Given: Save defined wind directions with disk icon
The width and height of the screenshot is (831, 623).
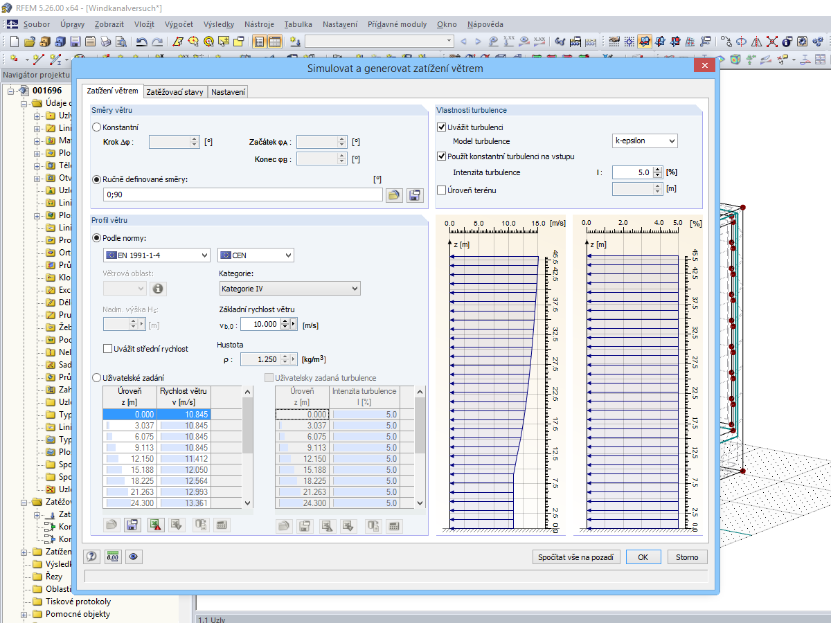Looking at the screenshot, I should (x=415, y=195).
